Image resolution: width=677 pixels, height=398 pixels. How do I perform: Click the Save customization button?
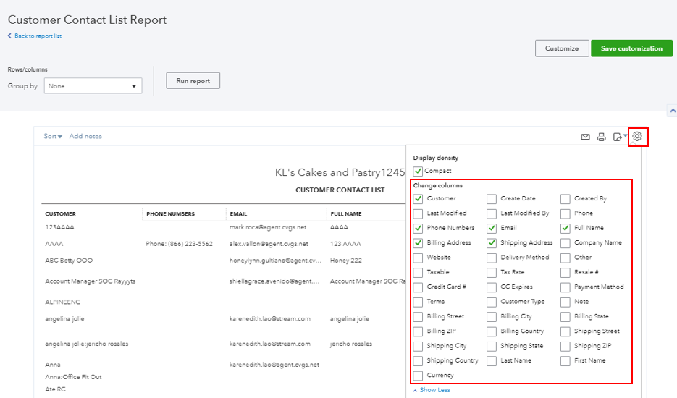631,48
